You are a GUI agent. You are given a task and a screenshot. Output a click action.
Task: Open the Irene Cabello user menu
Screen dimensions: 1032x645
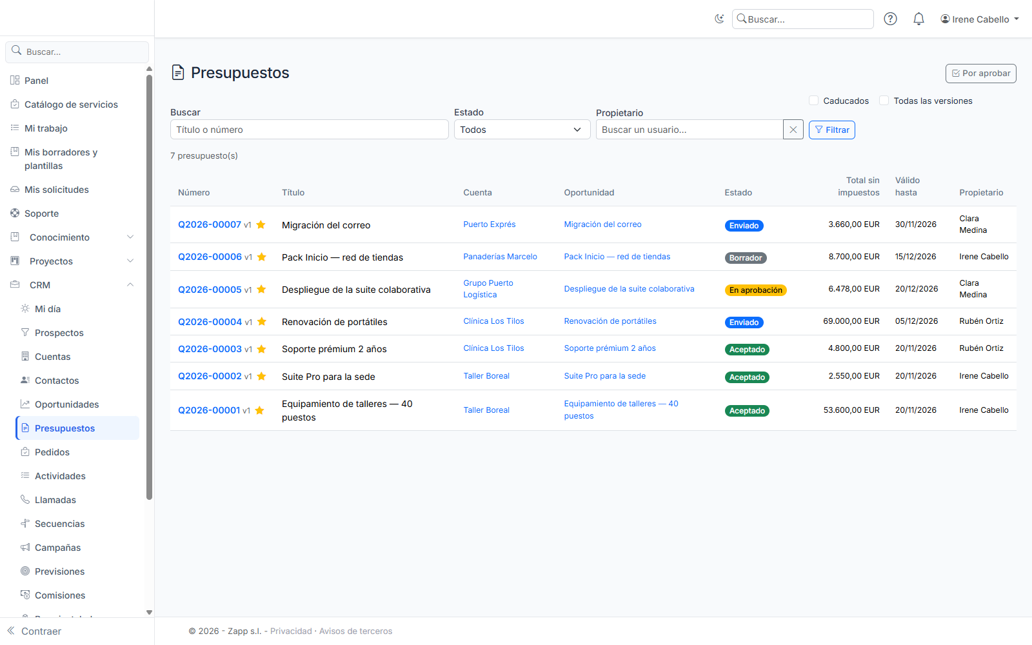pos(980,19)
